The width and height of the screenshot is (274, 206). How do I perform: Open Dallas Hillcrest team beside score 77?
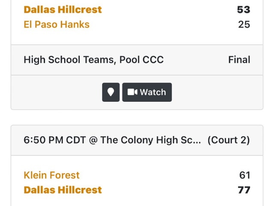pyautogui.click(x=63, y=190)
